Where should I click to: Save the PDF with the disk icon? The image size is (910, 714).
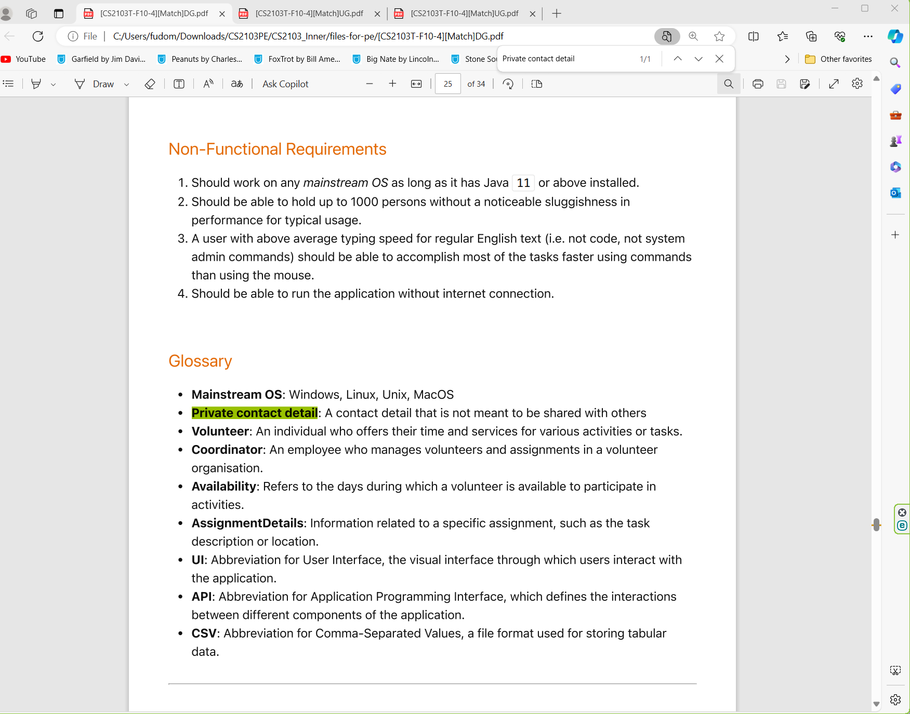(781, 84)
